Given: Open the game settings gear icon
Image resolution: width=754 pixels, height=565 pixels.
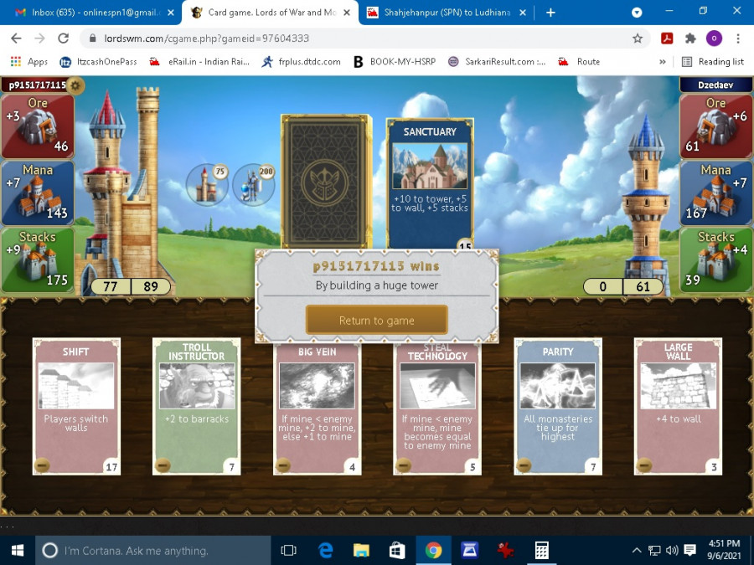Looking at the screenshot, I should tap(75, 85).
